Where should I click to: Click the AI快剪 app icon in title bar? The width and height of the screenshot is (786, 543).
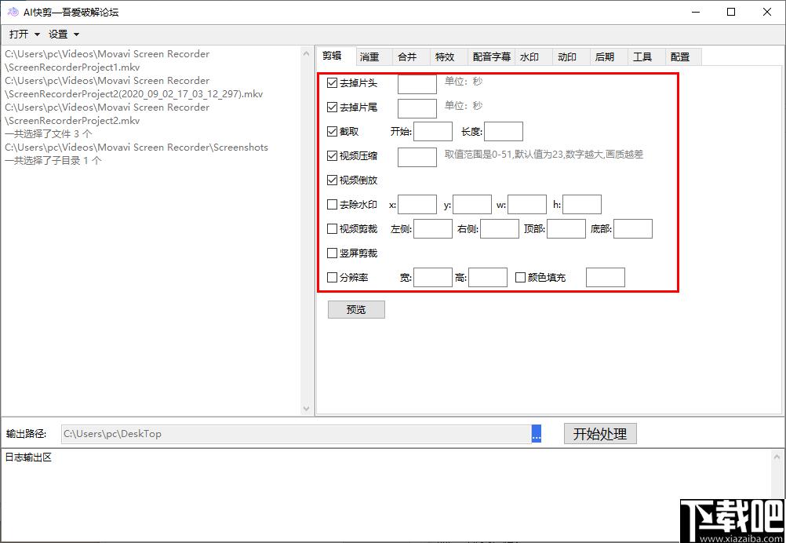tap(13, 12)
